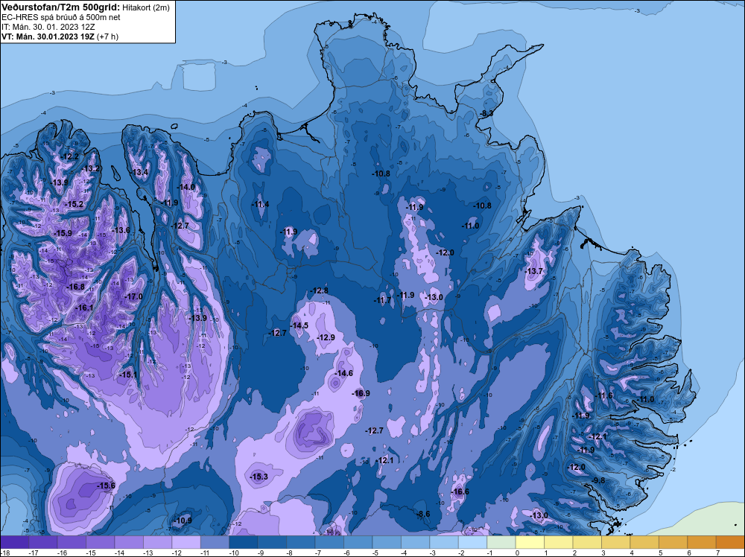Click the -15.1 temperature label
Screen dimensions: 745x557
click(128, 375)
